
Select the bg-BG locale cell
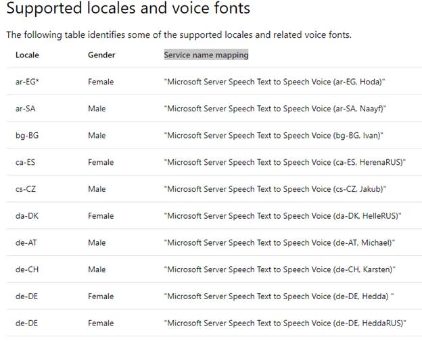(x=26, y=136)
